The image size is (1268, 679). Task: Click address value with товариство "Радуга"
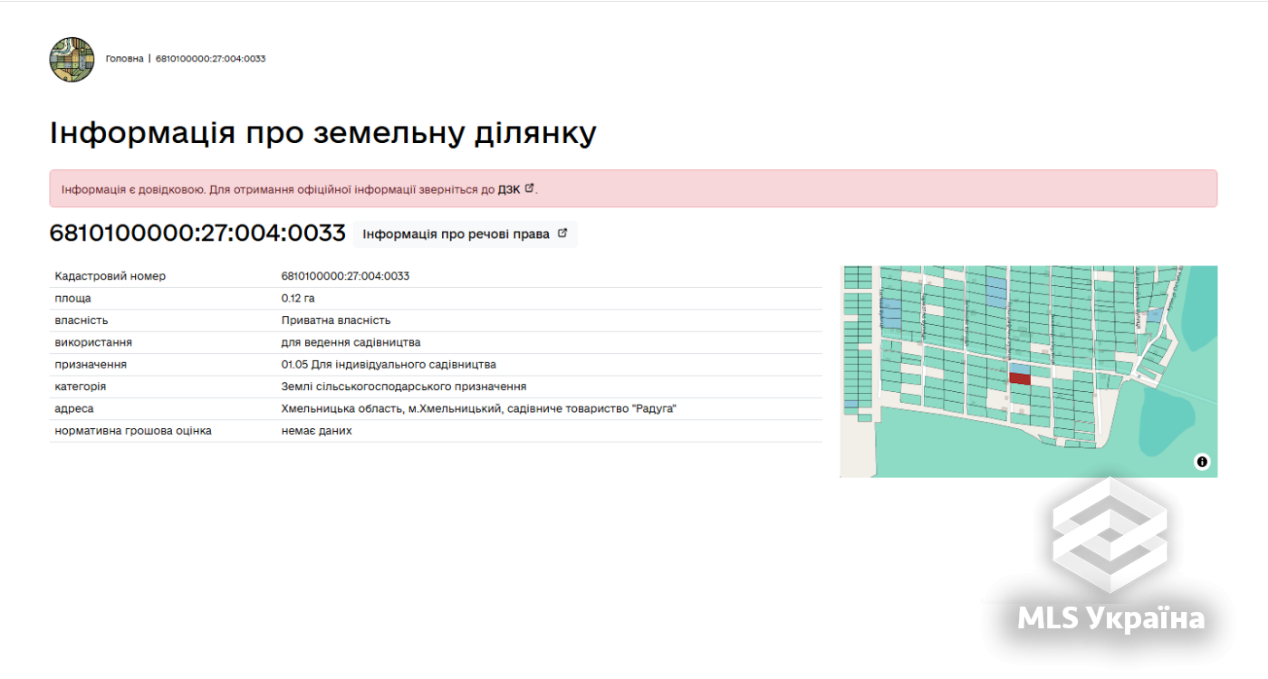coord(479,409)
